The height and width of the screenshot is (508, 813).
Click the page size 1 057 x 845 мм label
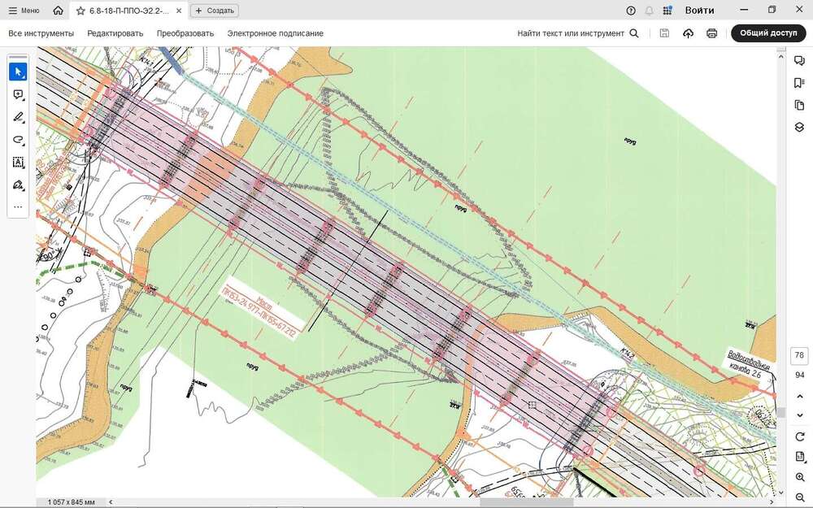click(71, 501)
